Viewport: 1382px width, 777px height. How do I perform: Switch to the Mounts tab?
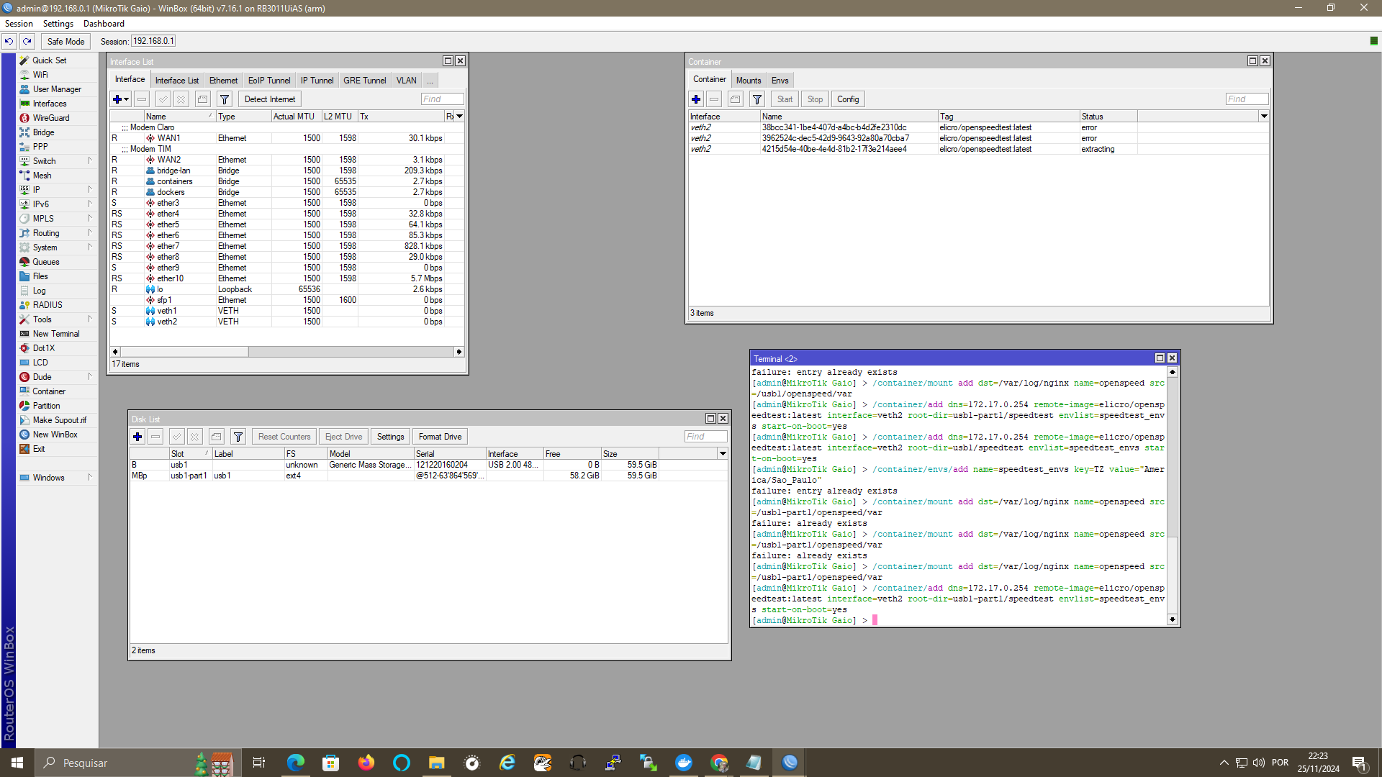click(x=748, y=80)
